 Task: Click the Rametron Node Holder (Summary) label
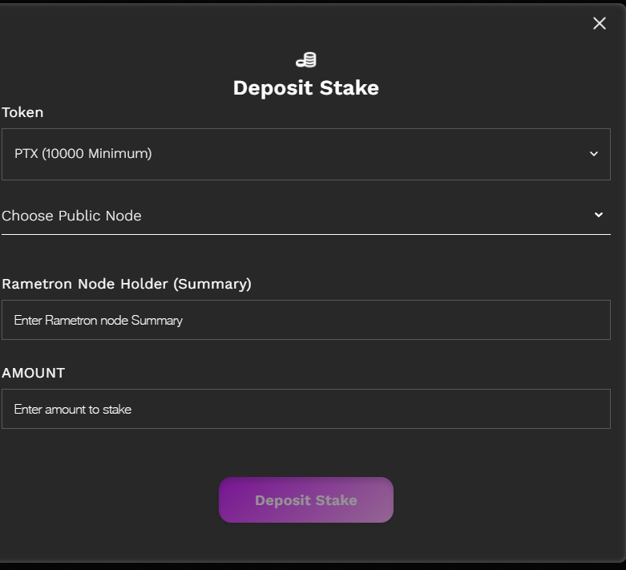127,284
